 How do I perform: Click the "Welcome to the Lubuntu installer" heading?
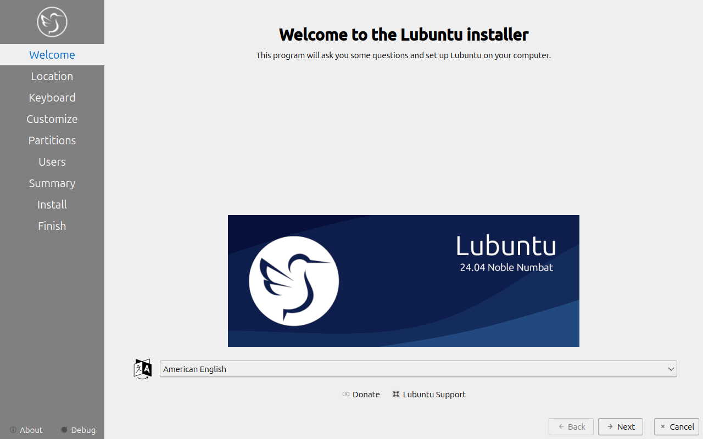404,35
